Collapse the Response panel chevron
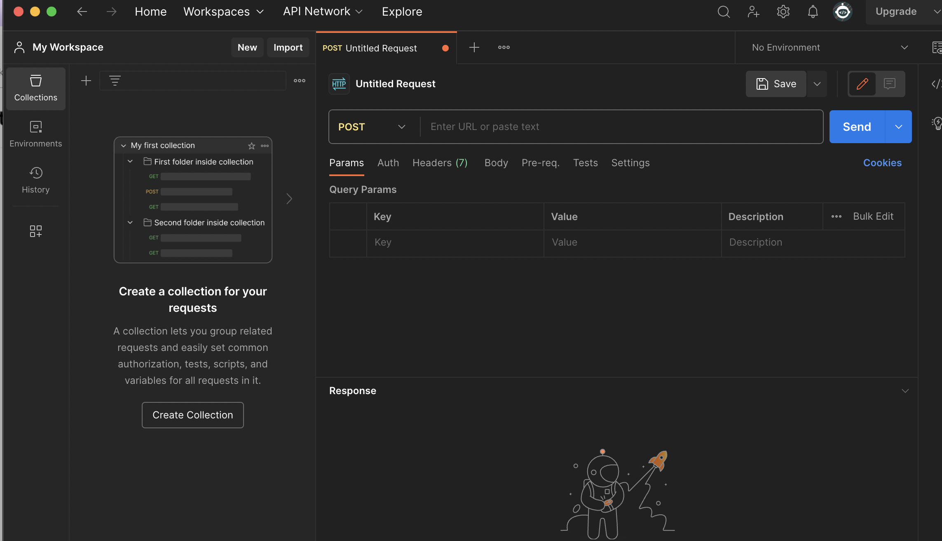Viewport: 942px width, 541px height. [x=905, y=391]
